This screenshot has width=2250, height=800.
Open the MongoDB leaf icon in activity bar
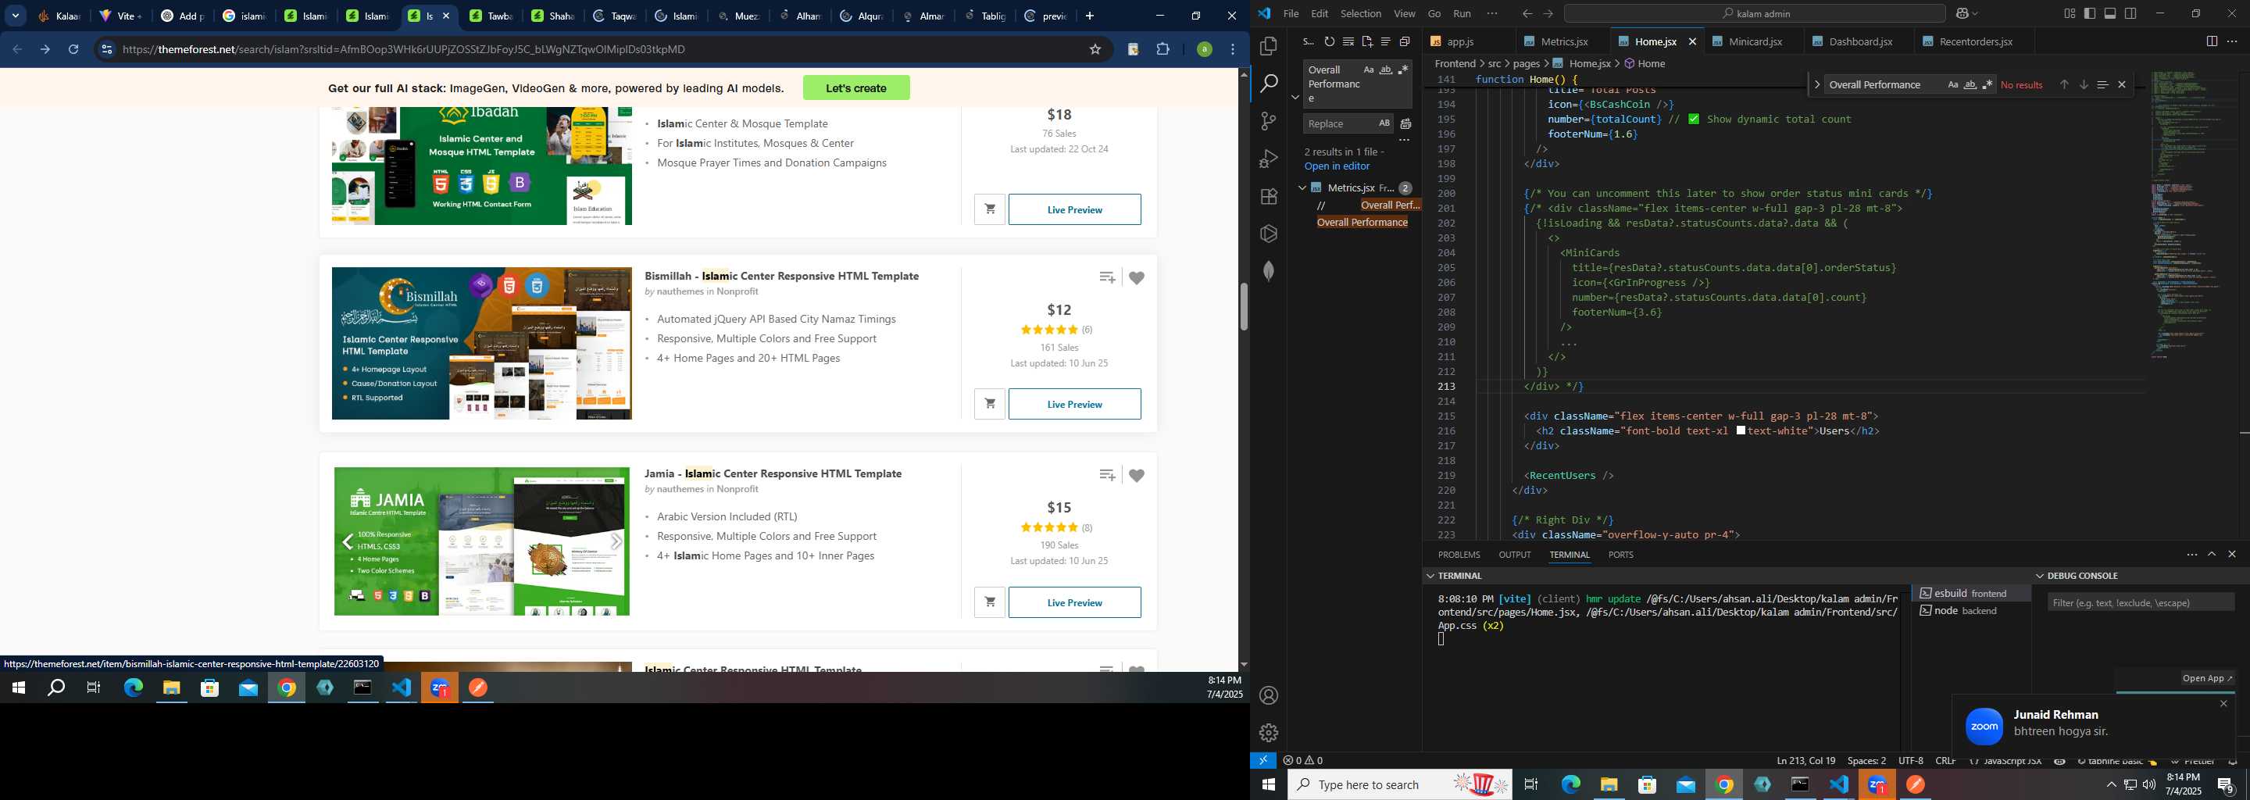(1268, 271)
